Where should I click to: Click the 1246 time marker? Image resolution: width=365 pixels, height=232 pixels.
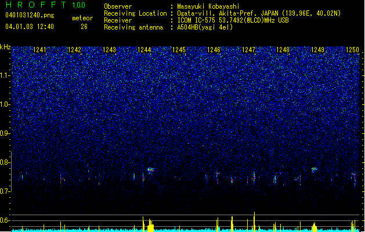[214, 50]
